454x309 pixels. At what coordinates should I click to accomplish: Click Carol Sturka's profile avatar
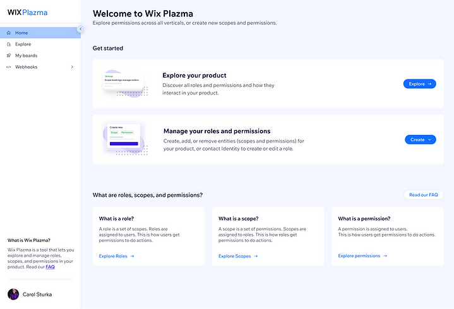coord(13,294)
